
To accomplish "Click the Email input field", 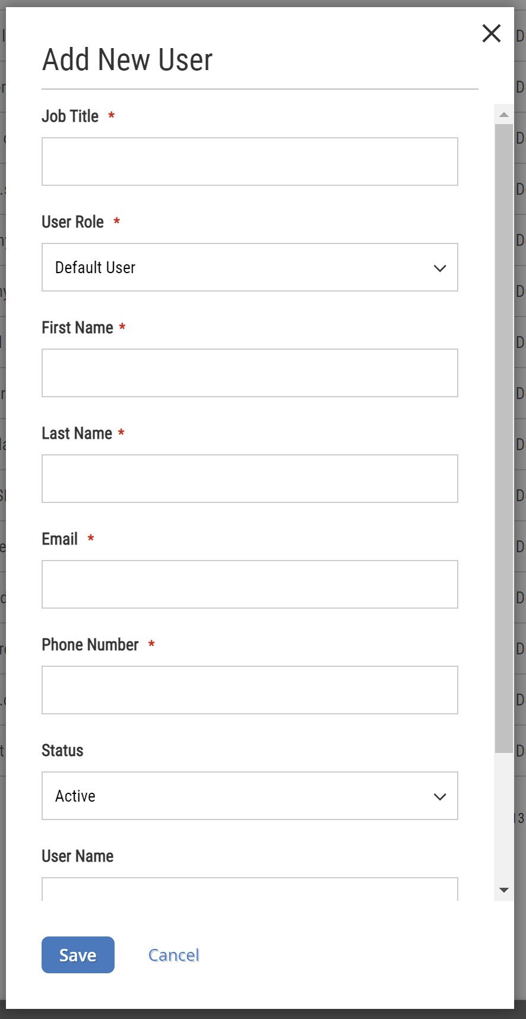I will [249, 584].
